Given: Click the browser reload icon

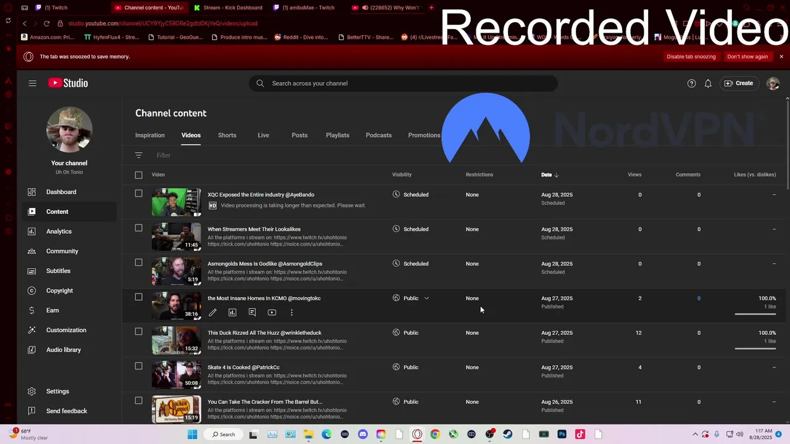Looking at the screenshot, I should tap(46, 23).
